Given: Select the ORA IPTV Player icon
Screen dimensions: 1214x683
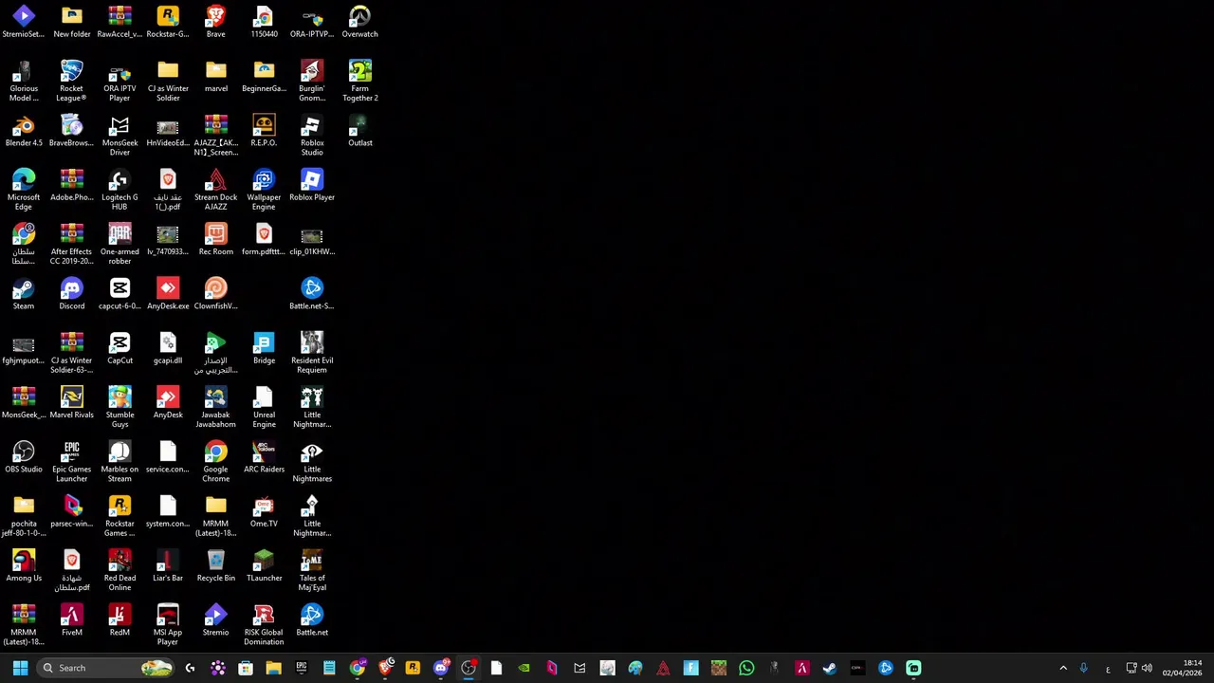Looking at the screenshot, I should 120,81.
